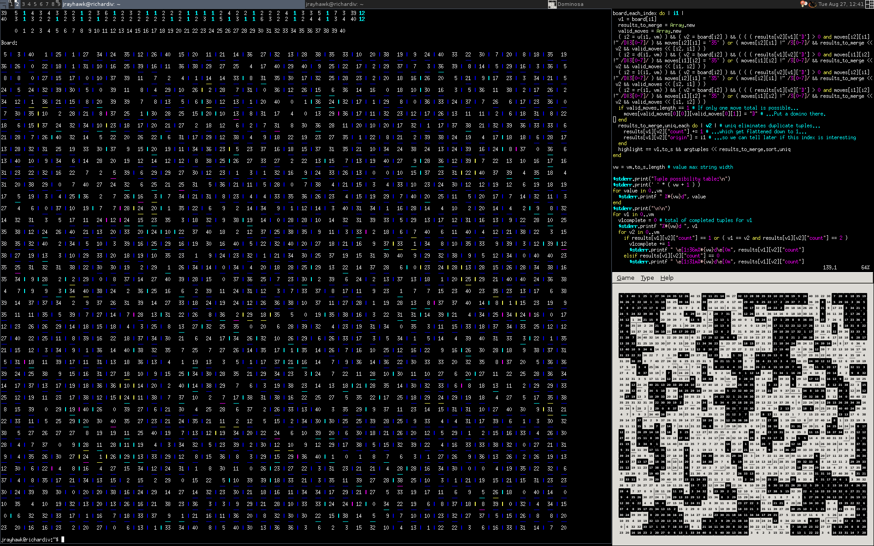Viewport: 874px width, 546px height.
Task: Switch to workspace tag 5
Action: tap(35, 4)
